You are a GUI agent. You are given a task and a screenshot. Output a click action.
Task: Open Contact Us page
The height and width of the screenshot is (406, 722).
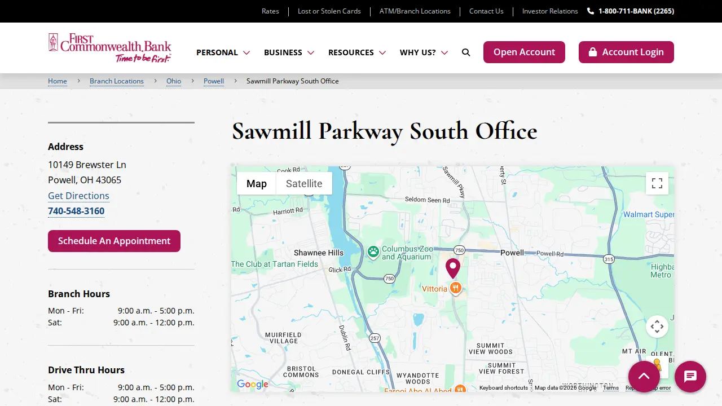[x=486, y=11]
